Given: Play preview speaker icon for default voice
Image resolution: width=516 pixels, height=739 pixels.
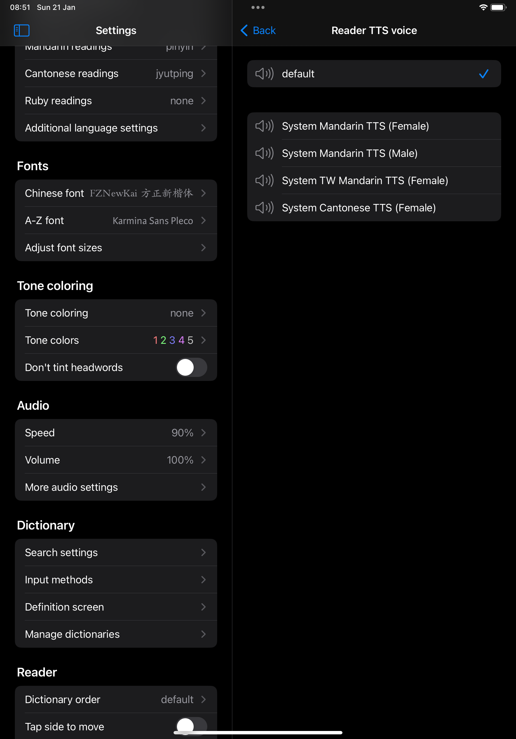Looking at the screenshot, I should pos(264,74).
